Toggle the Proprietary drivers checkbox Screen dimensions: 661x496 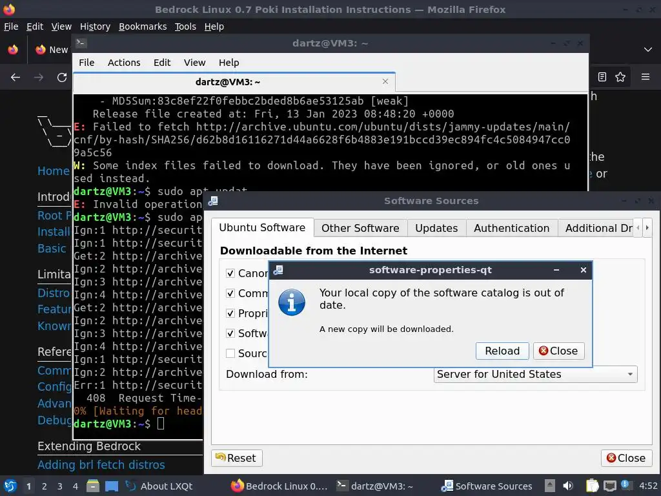click(x=230, y=313)
